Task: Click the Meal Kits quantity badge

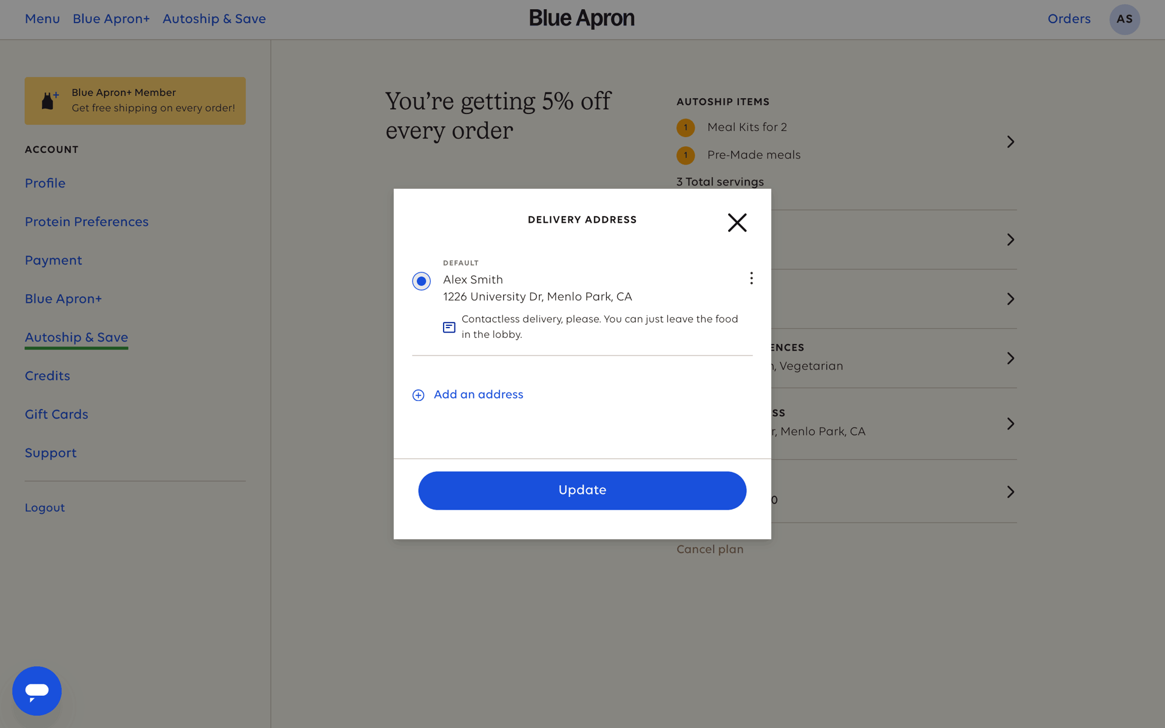Action: [686, 127]
